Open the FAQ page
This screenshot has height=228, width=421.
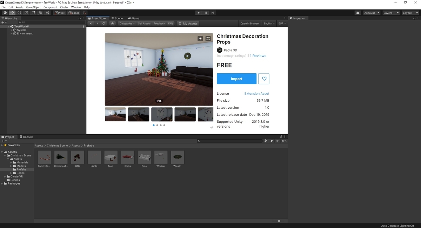tap(171, 24)
